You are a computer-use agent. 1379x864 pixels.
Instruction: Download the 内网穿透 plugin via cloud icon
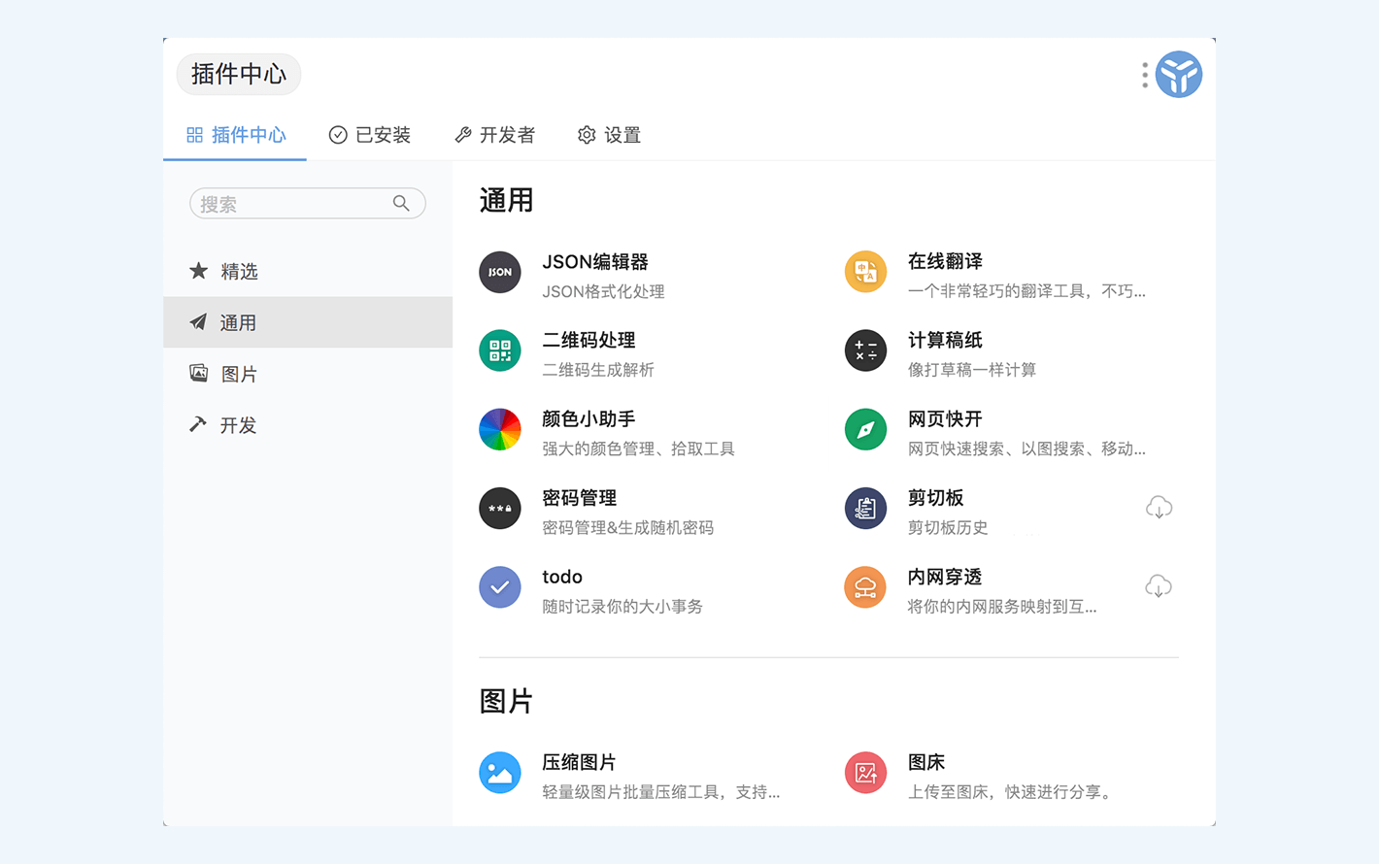pos(1159,586)
